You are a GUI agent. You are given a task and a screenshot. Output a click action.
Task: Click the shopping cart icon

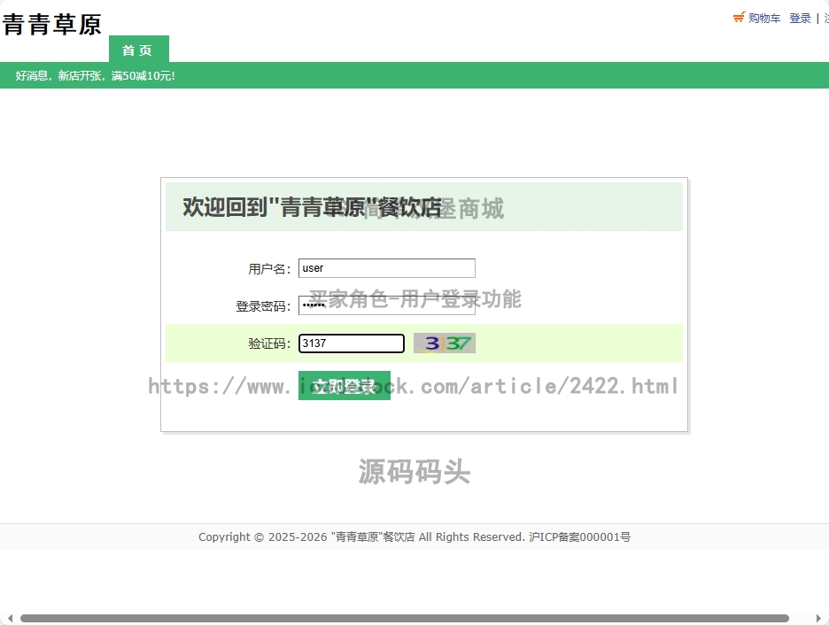pyautogui.click(x=740, y=18)
